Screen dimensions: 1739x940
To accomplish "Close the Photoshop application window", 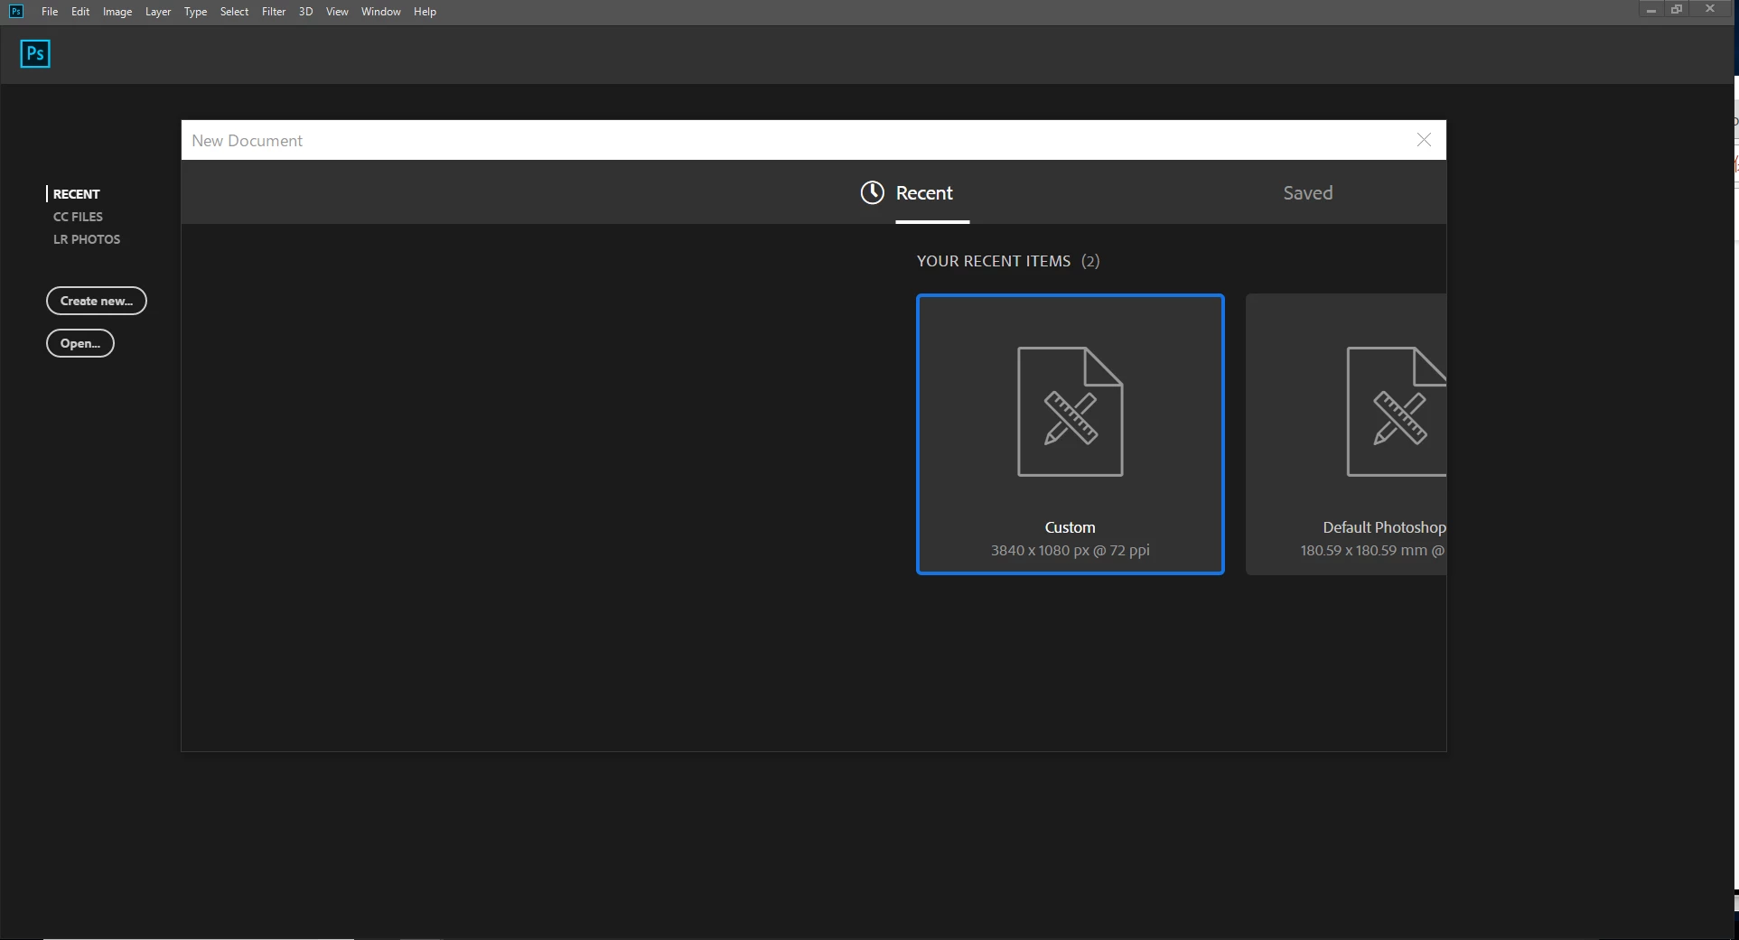I will (1709, 10).
